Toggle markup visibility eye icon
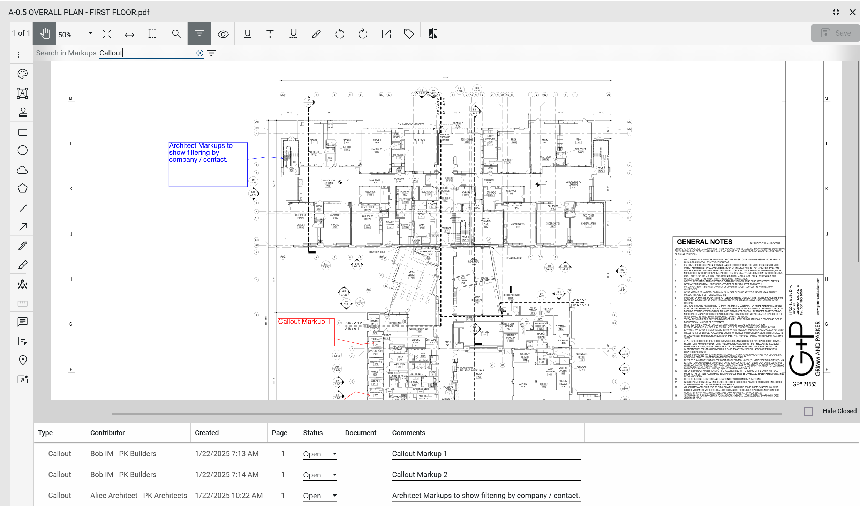860x506 pixels. [x=223, y=34]
